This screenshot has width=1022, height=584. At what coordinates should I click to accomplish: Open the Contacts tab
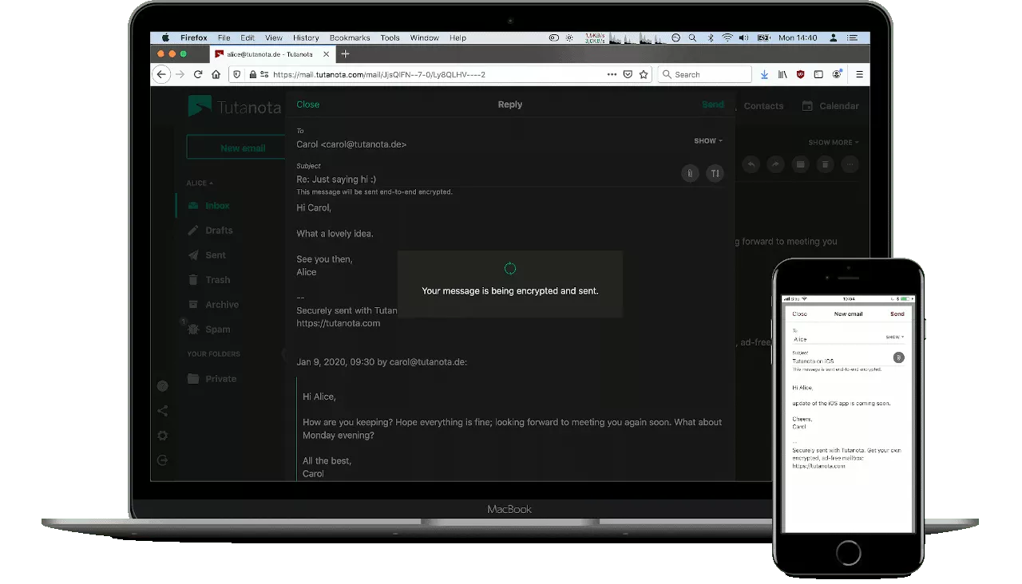pyautogui.click(x=763, y=106)
